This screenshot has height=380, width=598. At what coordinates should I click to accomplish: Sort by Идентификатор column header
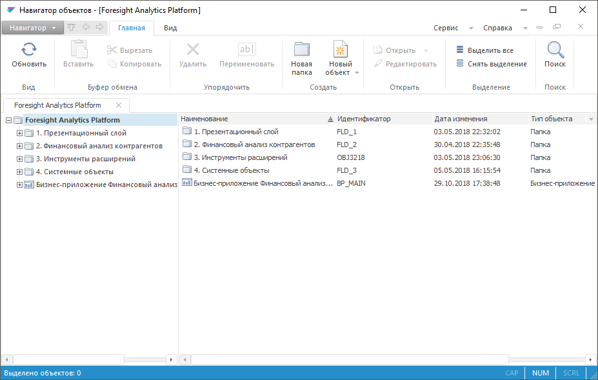(x=384, y=119)
